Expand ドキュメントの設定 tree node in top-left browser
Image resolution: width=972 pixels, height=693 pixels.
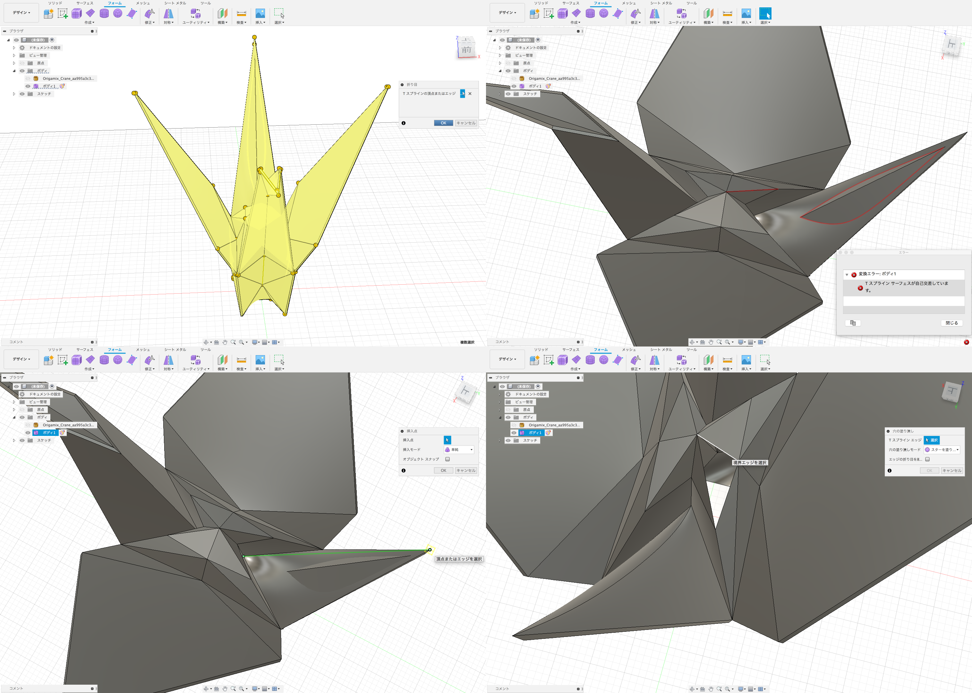click(14, 48)
